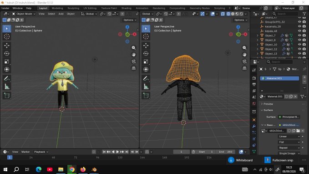Open Physics properties tab
The image size is (309, 174).
pyautogui.click(x=254, y=139)
